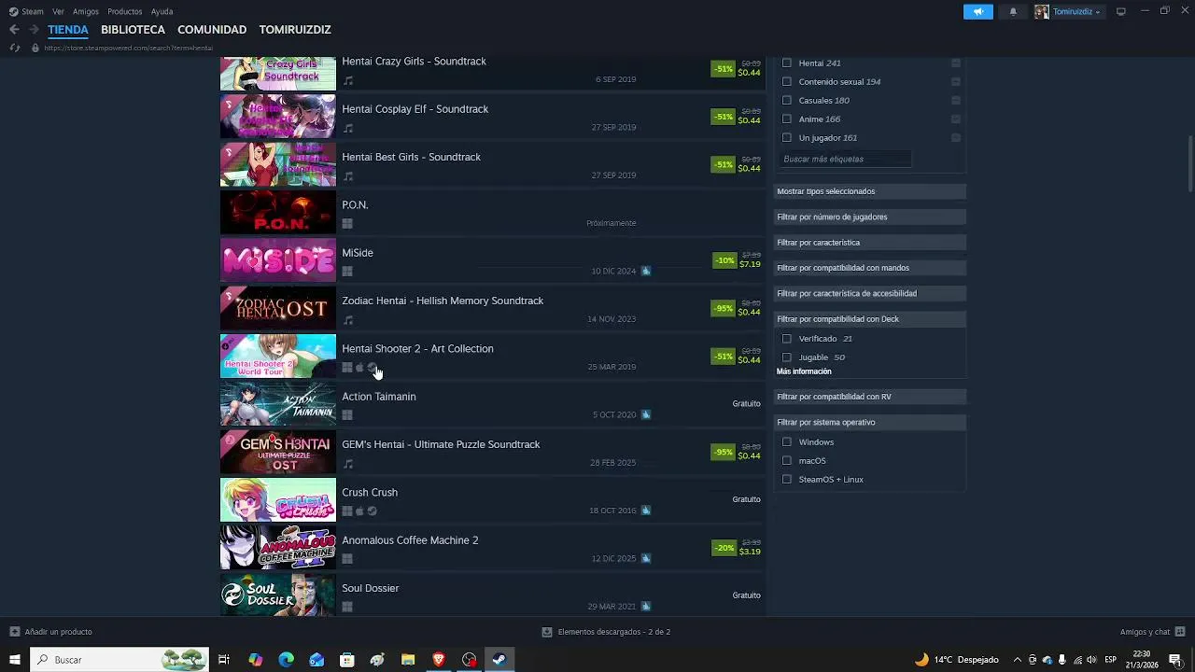Click the Buscar más etiquetas field

pyautogui.click(x=845, y=160)
